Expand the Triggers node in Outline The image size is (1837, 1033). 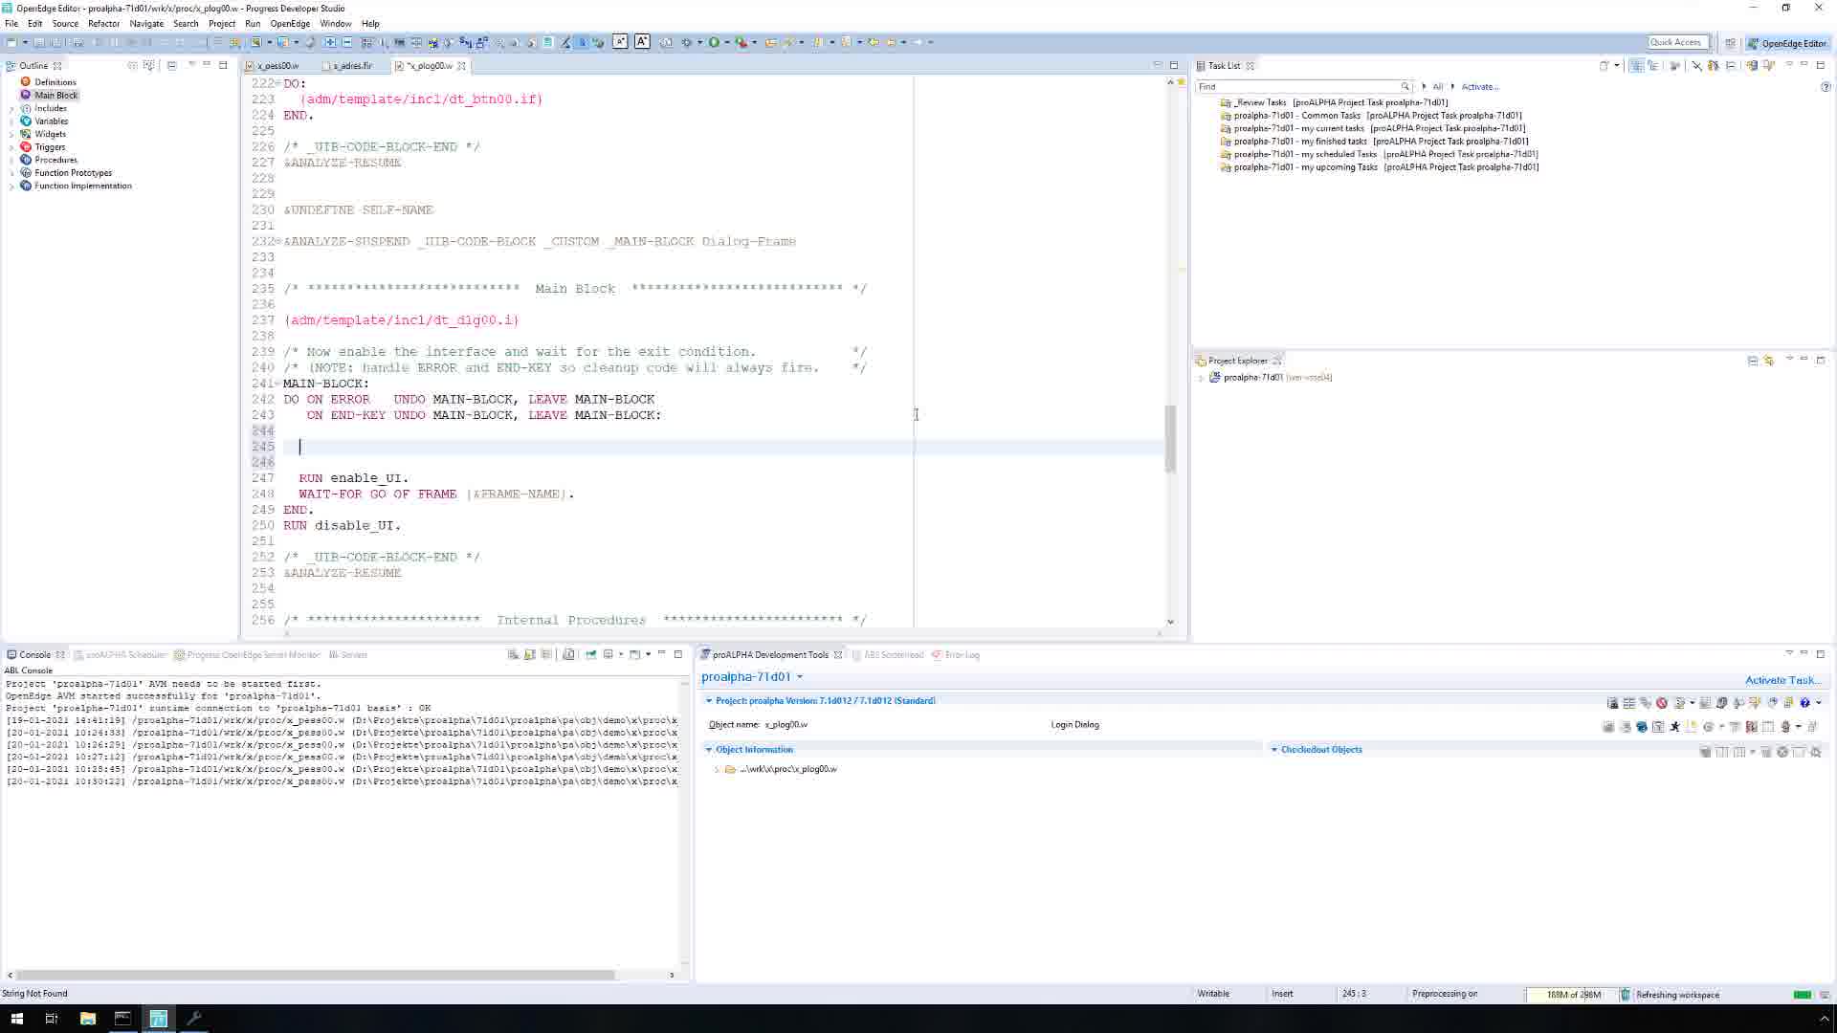click(x=11, y=147)
